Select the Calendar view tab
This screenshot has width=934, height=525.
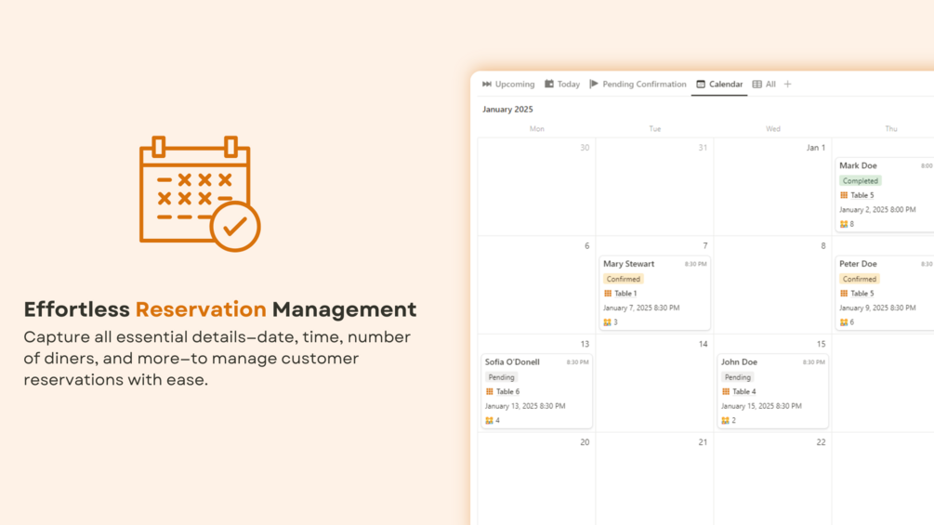coord(719,84)
